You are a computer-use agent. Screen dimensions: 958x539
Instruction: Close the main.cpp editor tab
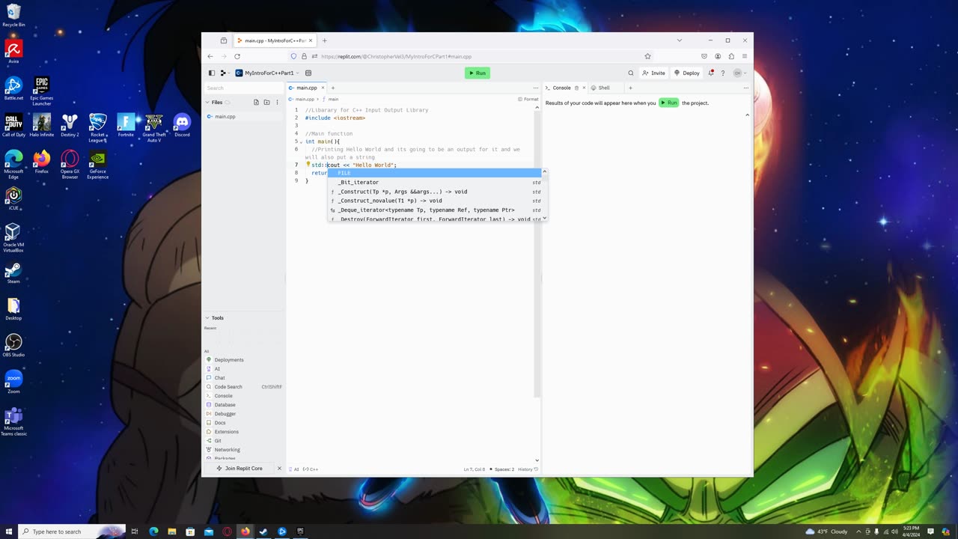323,88
